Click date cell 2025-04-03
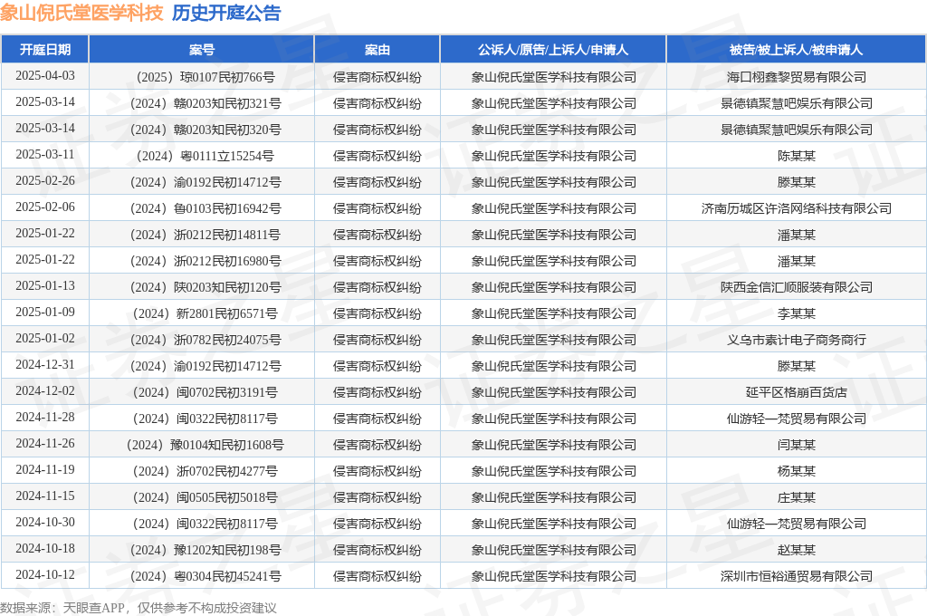The height and width of the screenshot is (616, 927). tap(45, 76)
